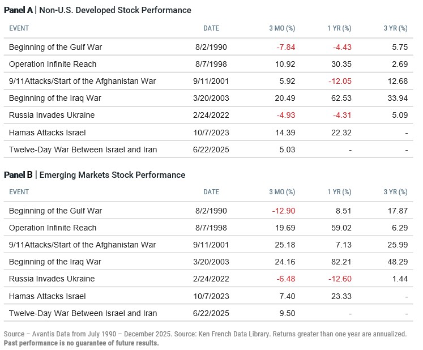Click the 6/22/2025 date in Panel B
The image size is (423, 350).
[x=211, y=313]
